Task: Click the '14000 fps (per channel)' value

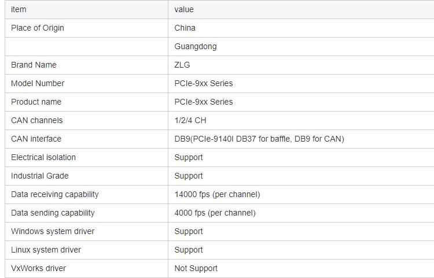Action: pos(217,195)
